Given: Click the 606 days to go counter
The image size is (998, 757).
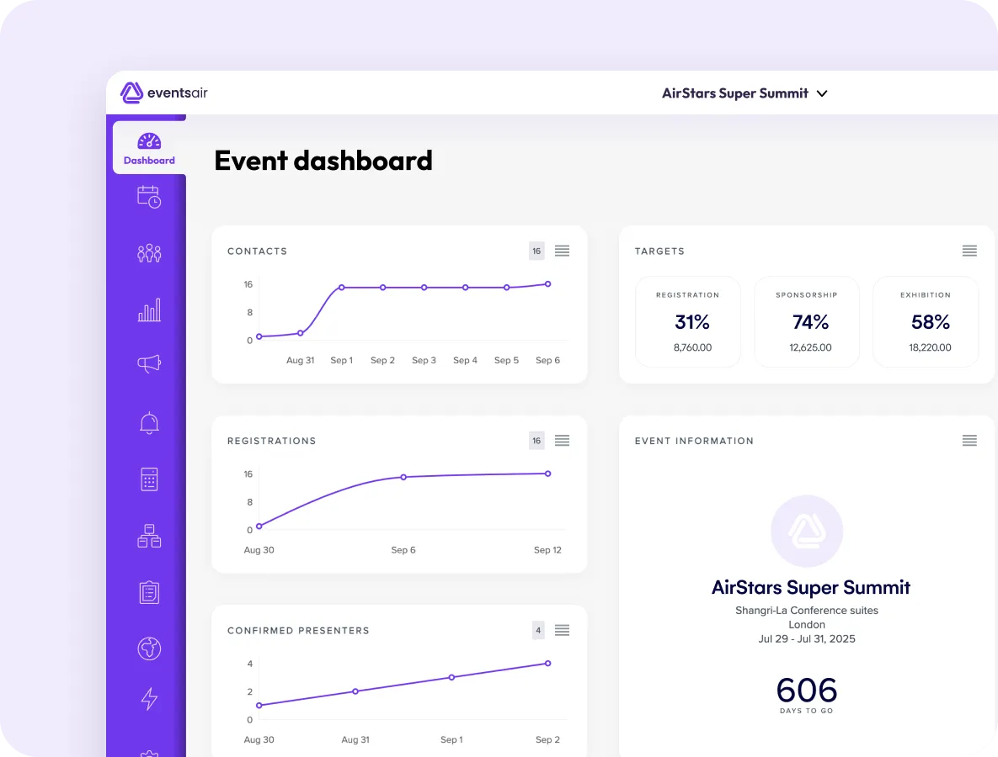Looking at the screenshot, I should (x=807, y=695).
